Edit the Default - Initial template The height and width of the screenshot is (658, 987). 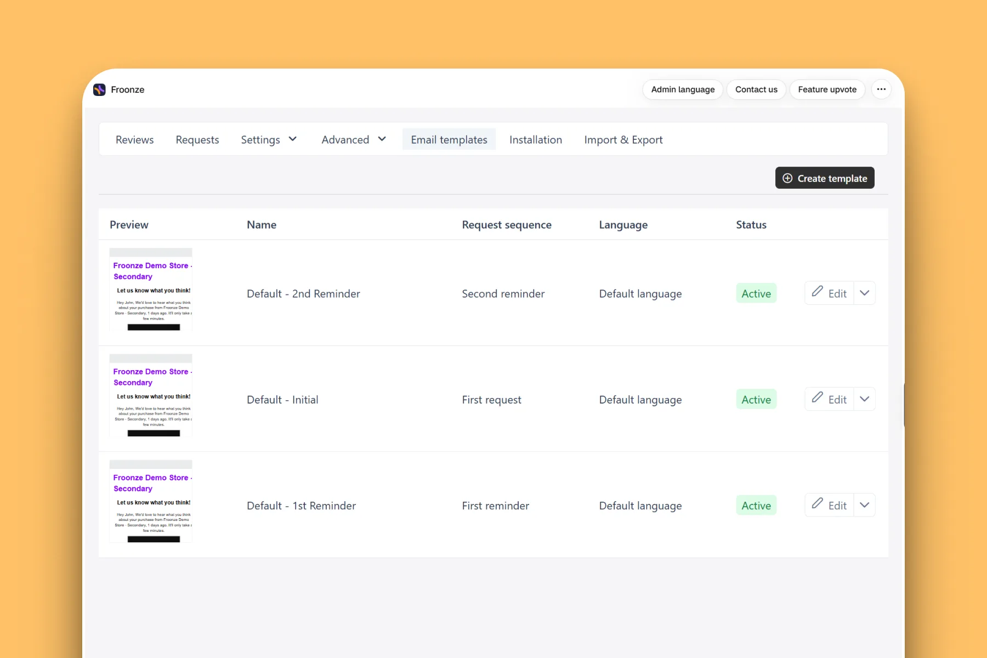[829, 399]
